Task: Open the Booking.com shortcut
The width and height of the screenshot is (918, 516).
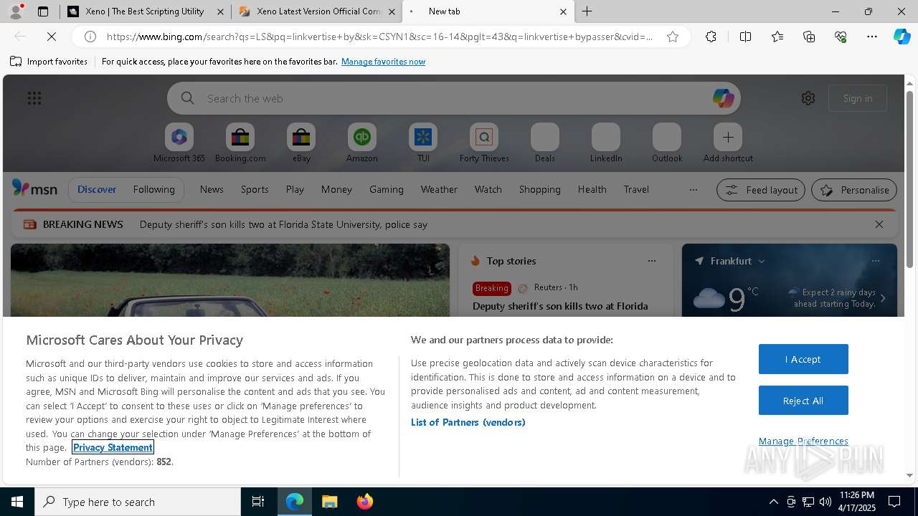Action: 240,143
